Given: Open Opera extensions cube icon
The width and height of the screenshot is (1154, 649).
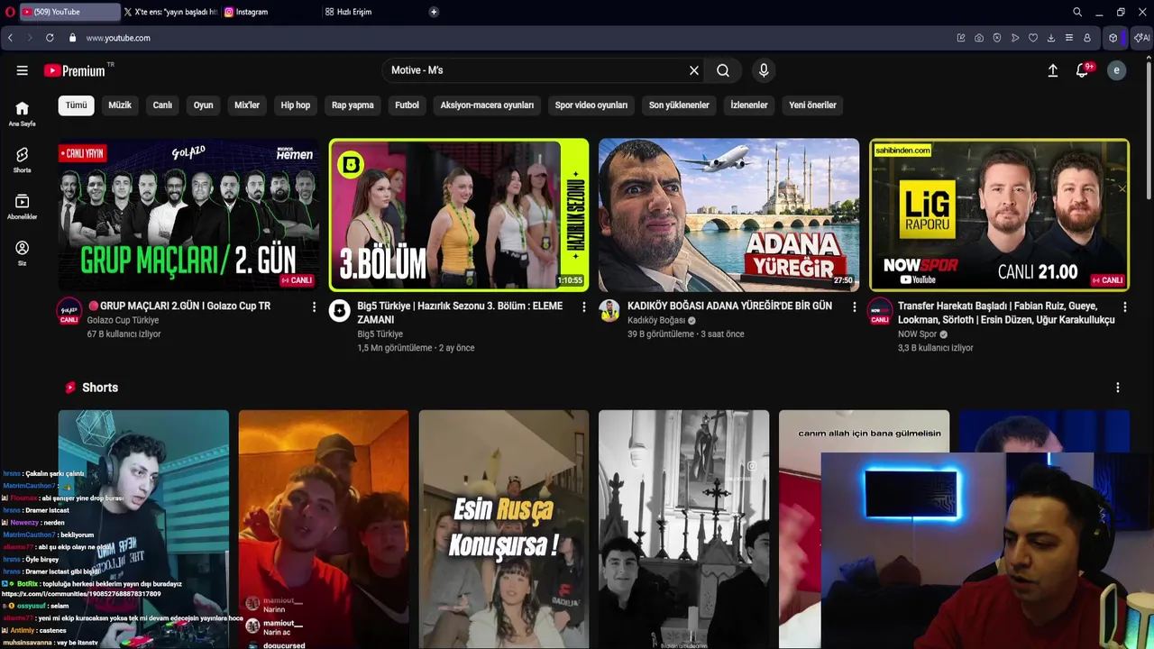Looking at the screenshot, I should (x=1113, y=38).
